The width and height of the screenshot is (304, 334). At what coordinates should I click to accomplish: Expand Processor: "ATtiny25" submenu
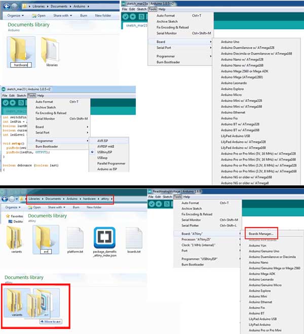tap(207, 239)
